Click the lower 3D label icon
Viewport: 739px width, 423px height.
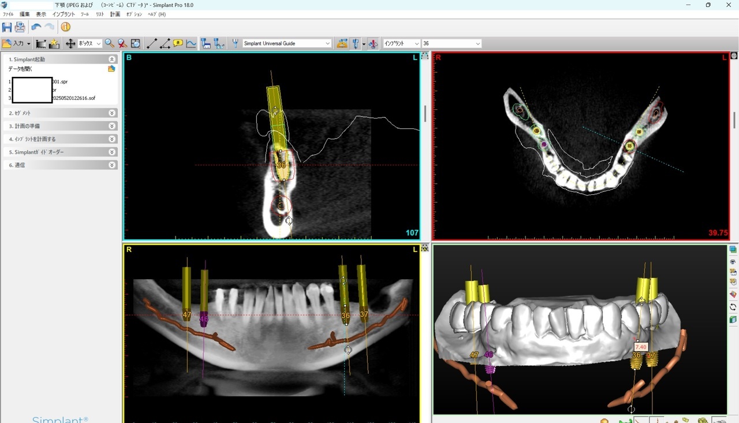point(733,283)
